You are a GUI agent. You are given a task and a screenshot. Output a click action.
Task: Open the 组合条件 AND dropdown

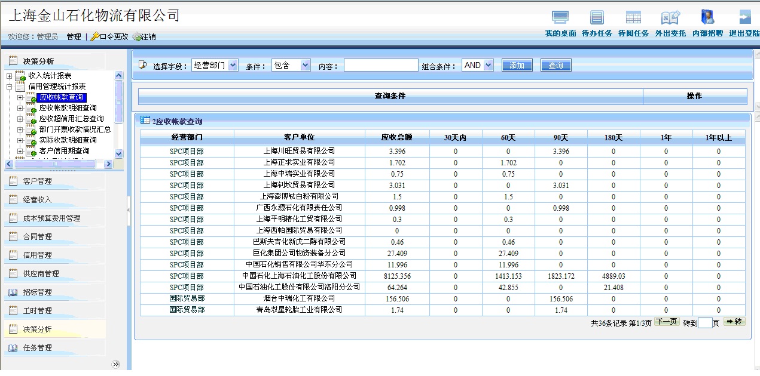click(x=488, y=65)
